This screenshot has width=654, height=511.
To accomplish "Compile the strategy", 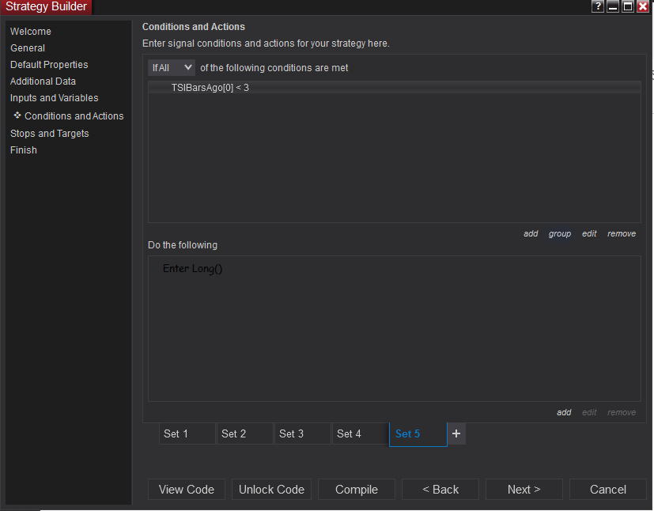I will 357,490.
